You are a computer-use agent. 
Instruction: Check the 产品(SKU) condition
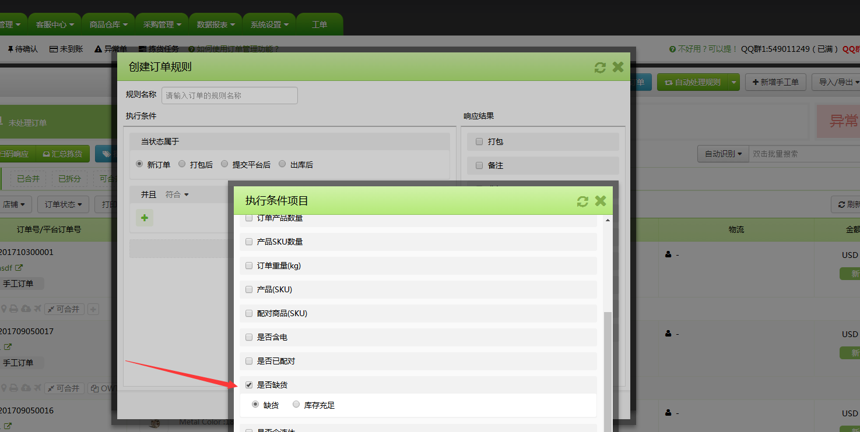249,289
